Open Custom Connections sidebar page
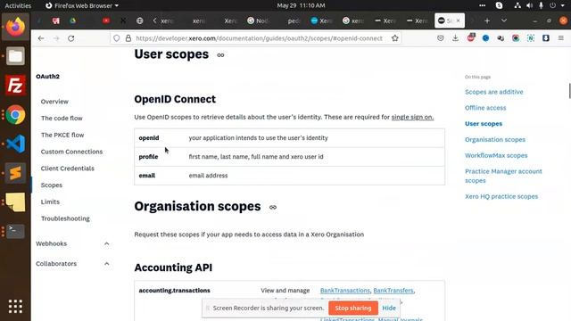This screenshot has height=321, width=571. [x=71, y=152]
